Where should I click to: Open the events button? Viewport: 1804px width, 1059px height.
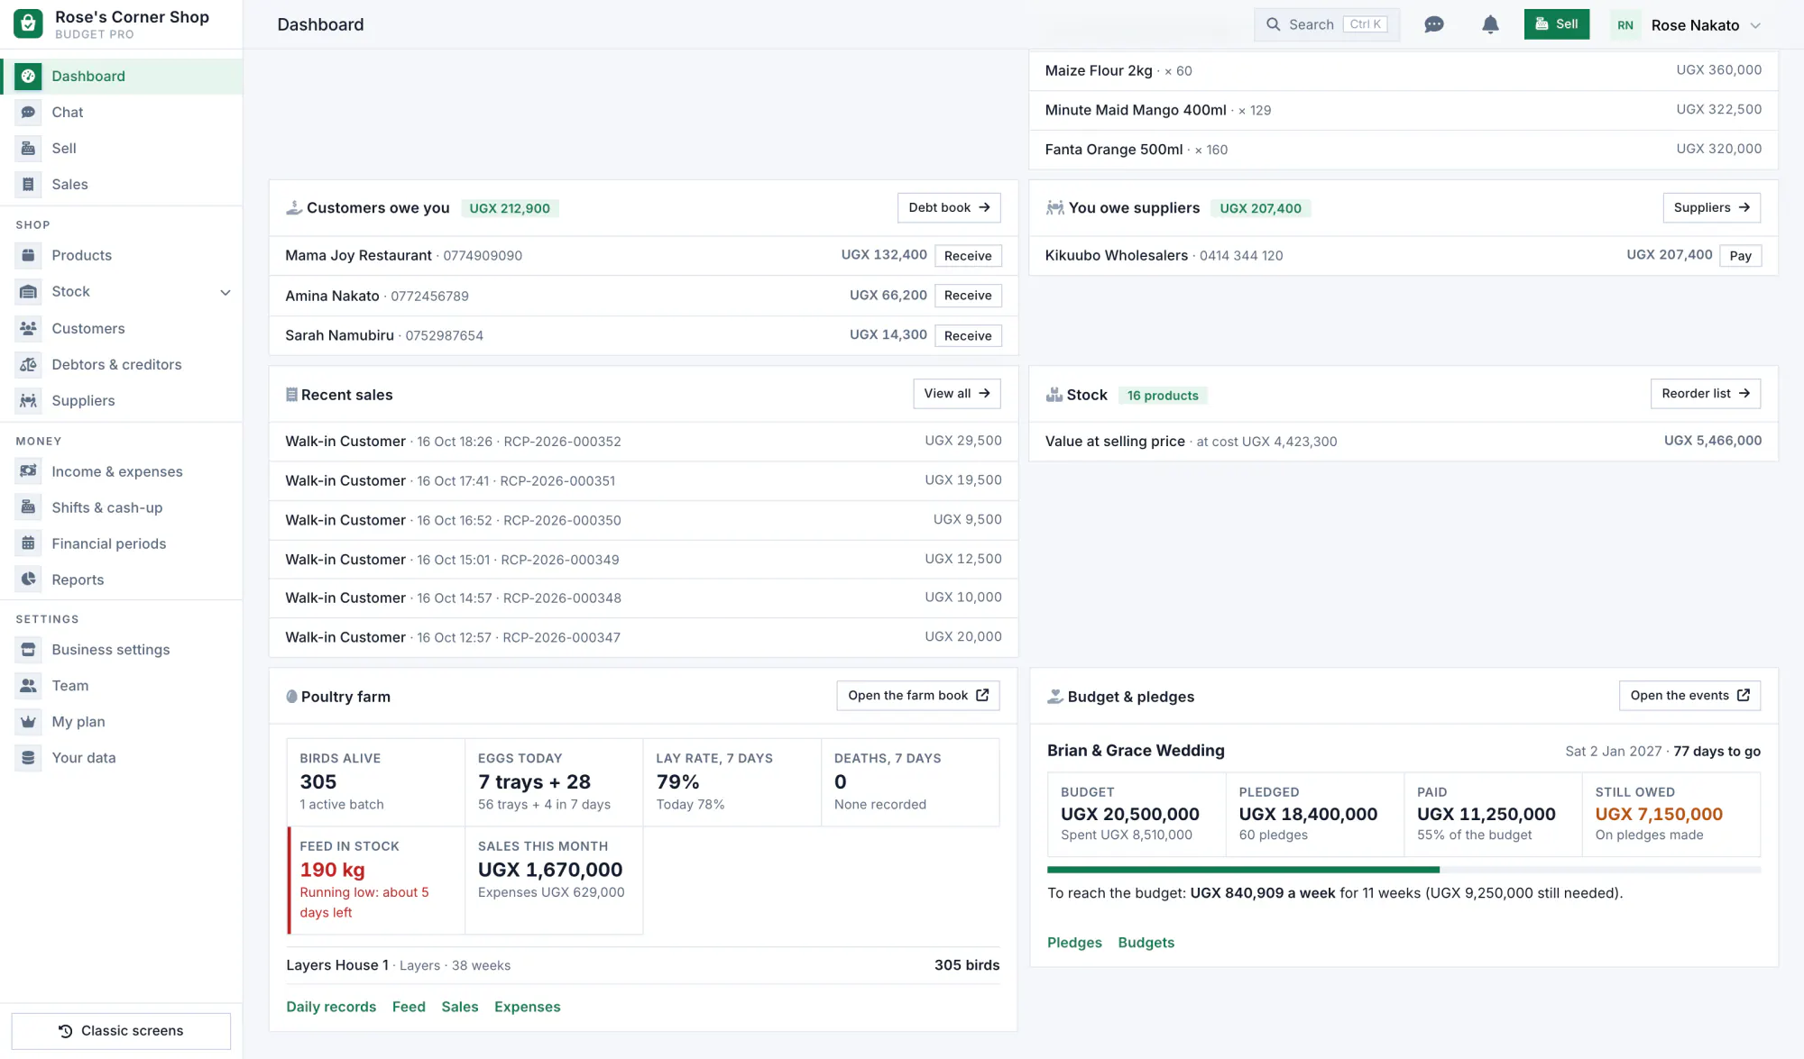pyautogui.click(x=1689, y=696)
